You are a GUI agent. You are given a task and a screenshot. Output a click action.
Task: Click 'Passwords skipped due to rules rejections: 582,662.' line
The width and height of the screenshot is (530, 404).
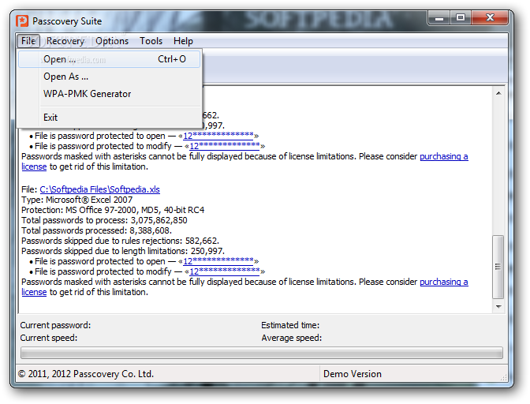pos(121,241)
